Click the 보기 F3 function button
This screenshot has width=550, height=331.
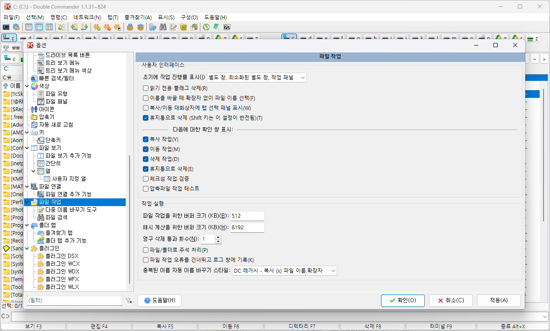tap(33, 326)
